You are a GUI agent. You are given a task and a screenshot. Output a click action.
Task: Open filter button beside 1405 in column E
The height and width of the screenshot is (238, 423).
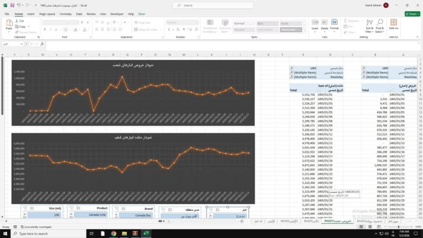pos(291,68)
